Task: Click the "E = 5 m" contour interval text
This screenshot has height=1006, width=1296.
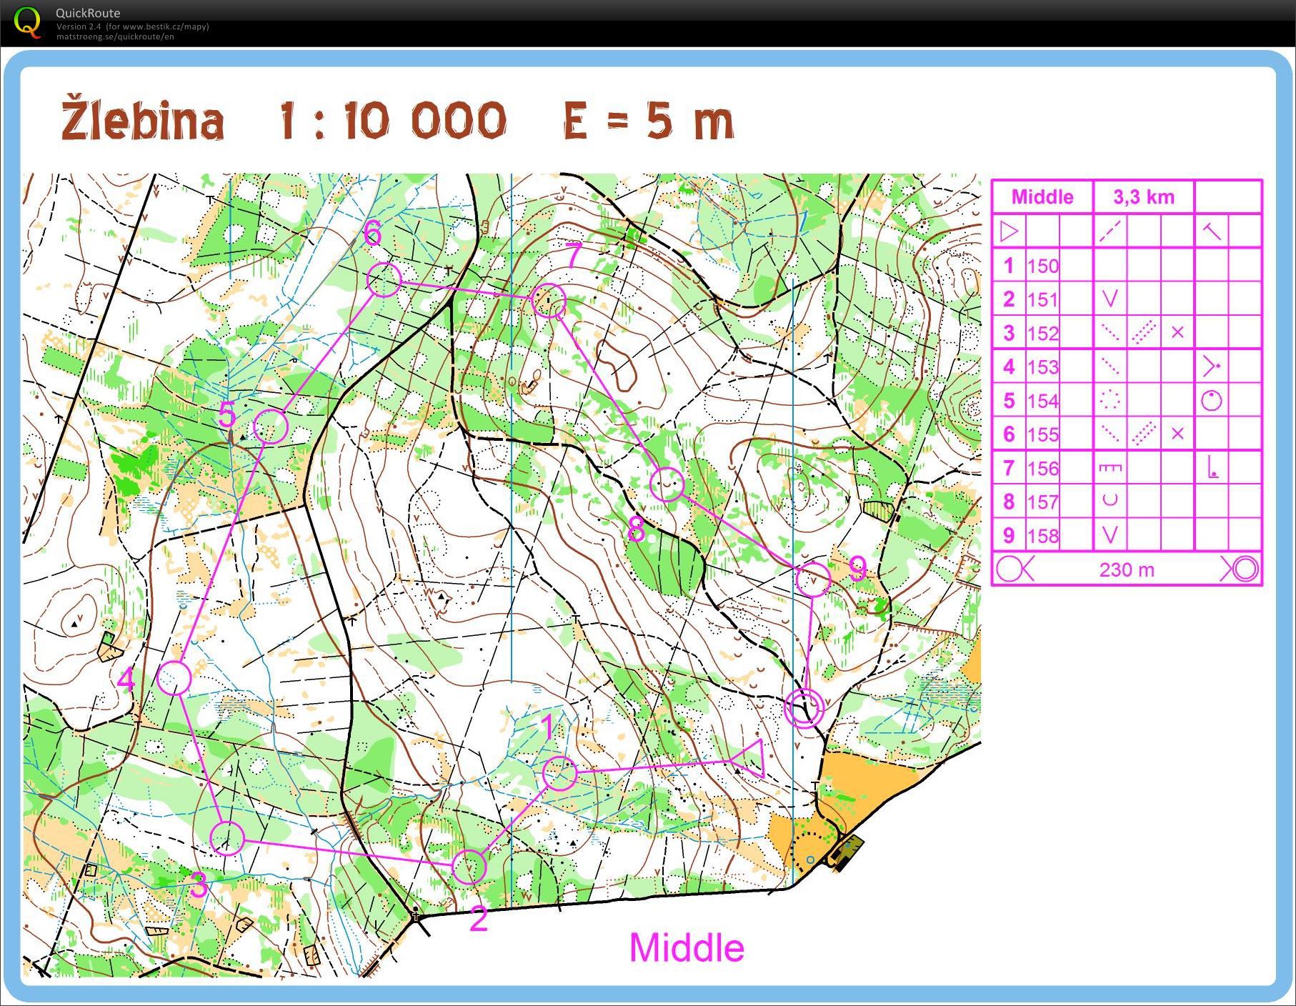Action: pos(649,121)
